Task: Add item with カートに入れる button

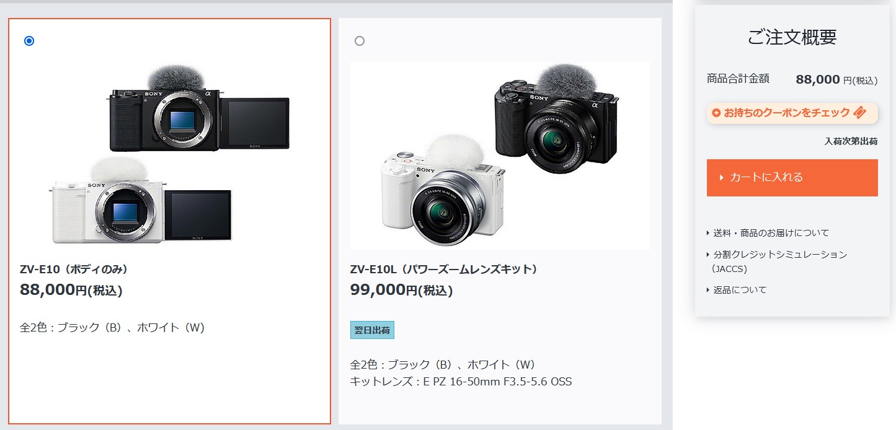Action: (792, 178)
